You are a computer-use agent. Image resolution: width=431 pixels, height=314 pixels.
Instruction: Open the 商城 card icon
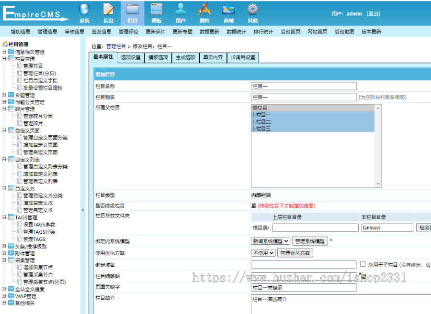pyautogui.click(x=228, y=10)
